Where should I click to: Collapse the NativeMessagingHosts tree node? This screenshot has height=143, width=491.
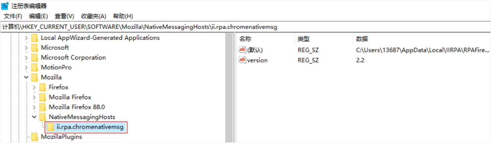point(34,117)
